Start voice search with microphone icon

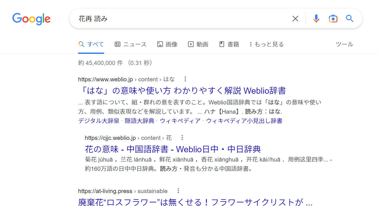(x=316, y=19)
